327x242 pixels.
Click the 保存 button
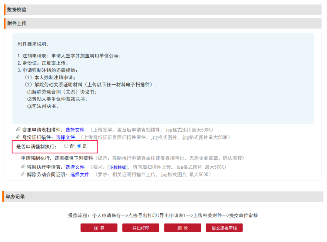coord(99,228)
